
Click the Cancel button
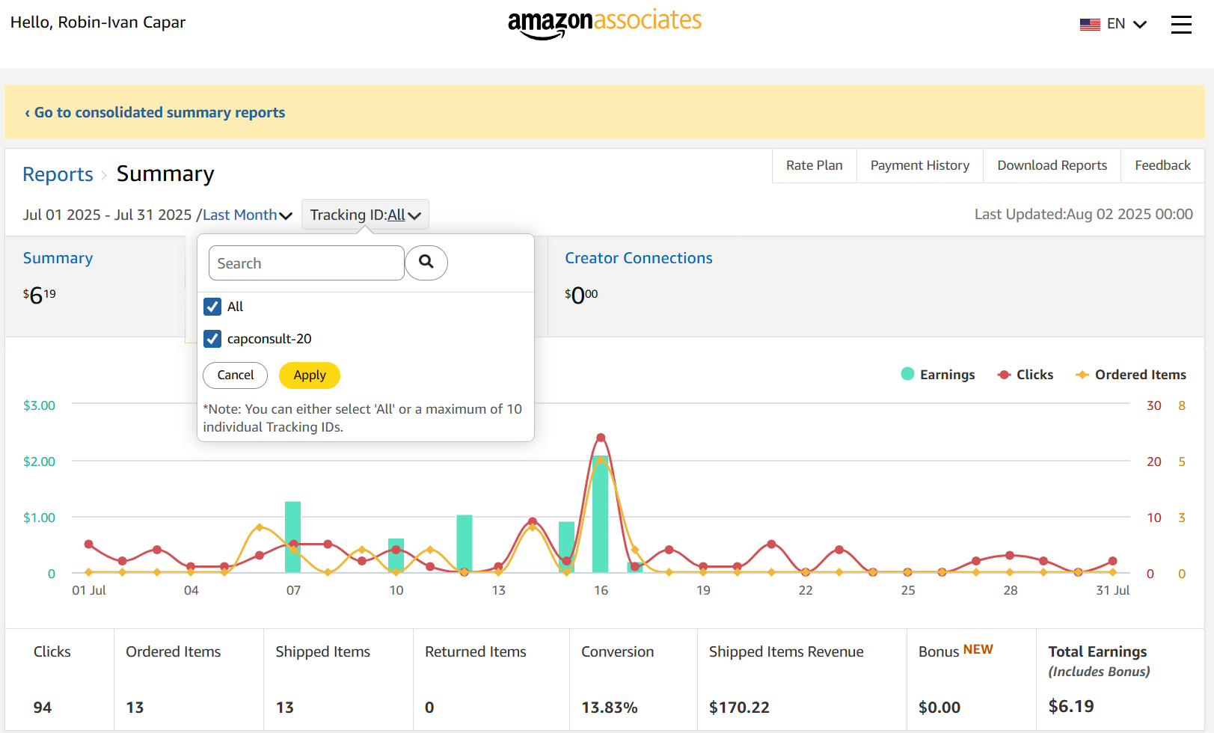coord(236,375)
